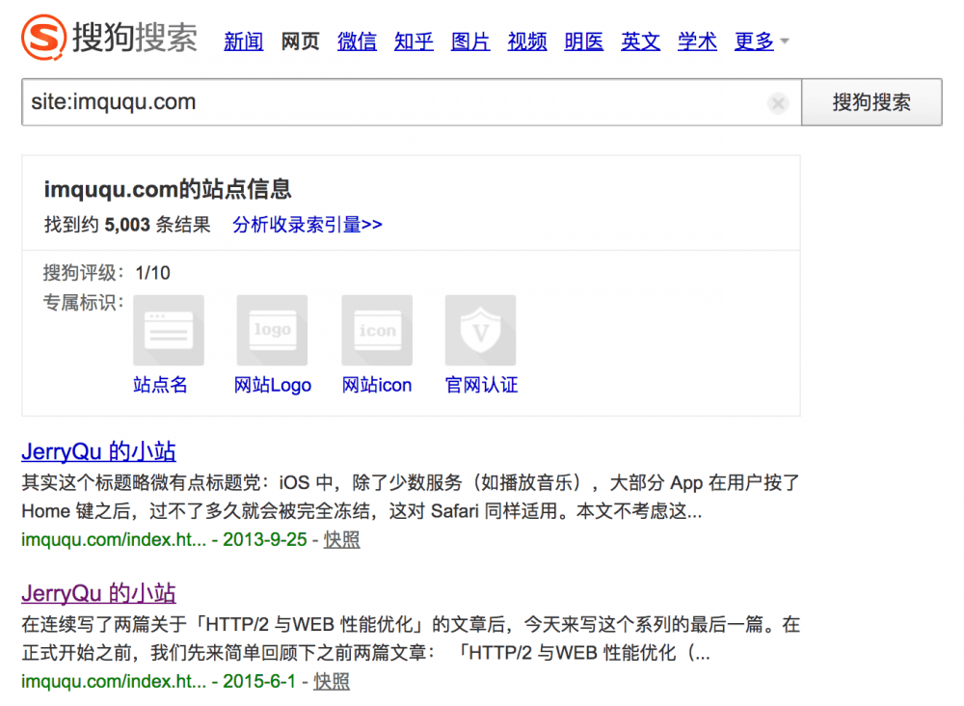Image resolution: width=964 pixels, height=706 pixels.
Task: Click the snippet starting 在连续写了两篇关于
Action: (411, 638)
